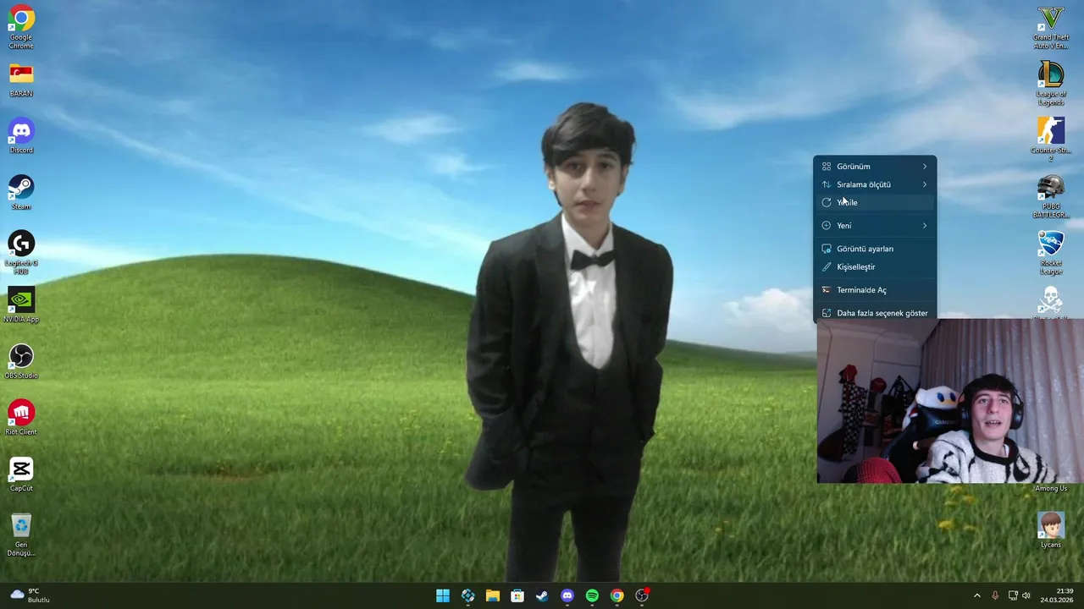This screenshot has height=609, width=1084.
Task: Open Discord from the taskbar
Action: (567, 595)
